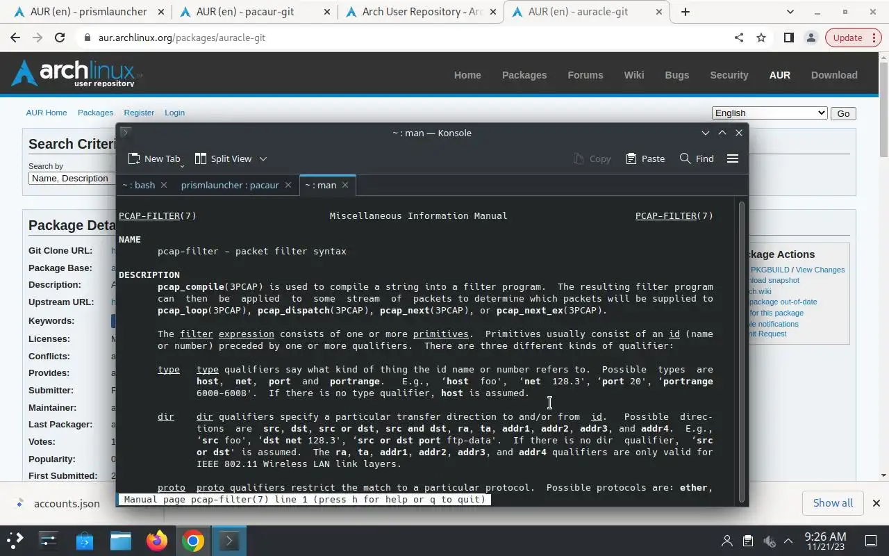Open Security in Arch navigation
Screen dimensions: 889x556
click(729, 75)
